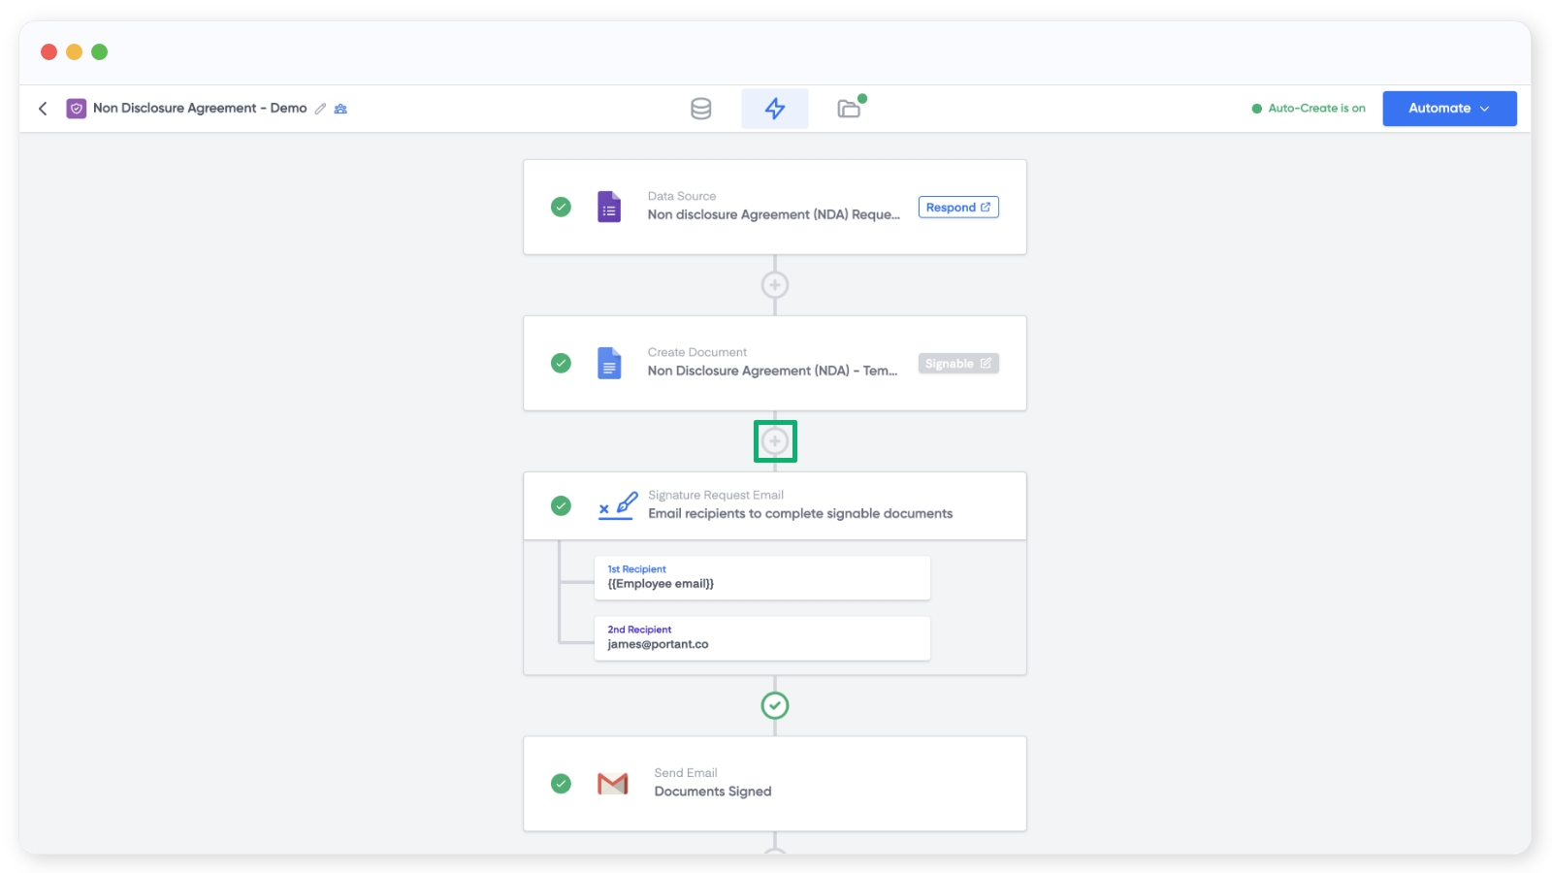
Task: Add step below the Data Source block
Action: (x=774, y=285)
